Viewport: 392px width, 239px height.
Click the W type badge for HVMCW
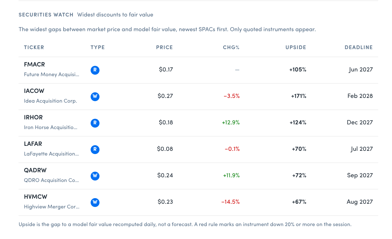pyautogui.click(x=95, y=203)
